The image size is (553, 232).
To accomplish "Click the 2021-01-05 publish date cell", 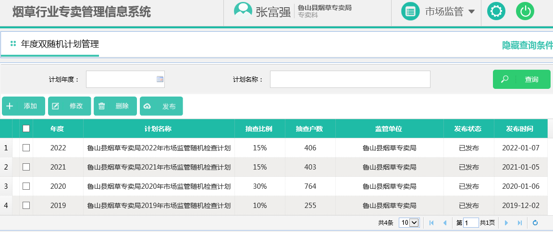I will [x=520, y=167].
